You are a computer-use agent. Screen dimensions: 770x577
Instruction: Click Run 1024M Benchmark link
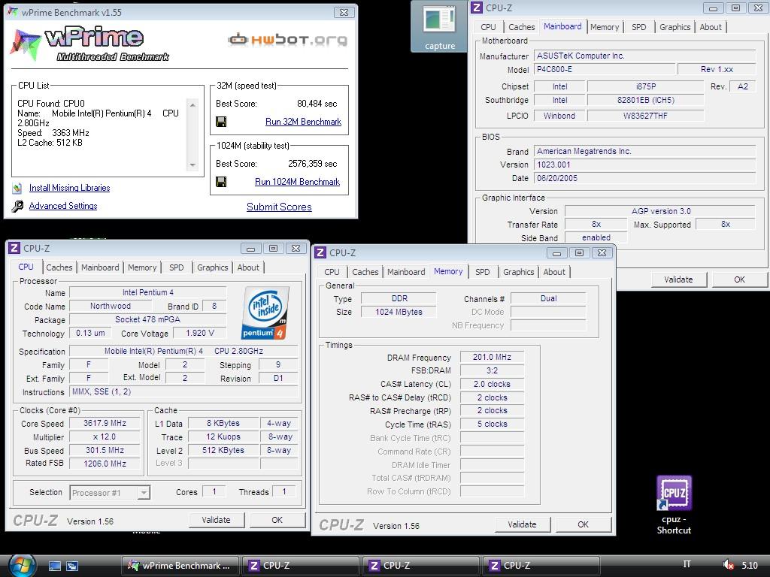tap(297, 182)
